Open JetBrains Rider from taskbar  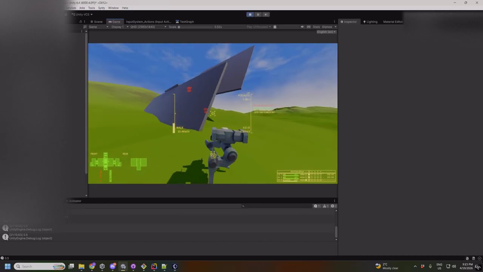coord(154,266)
